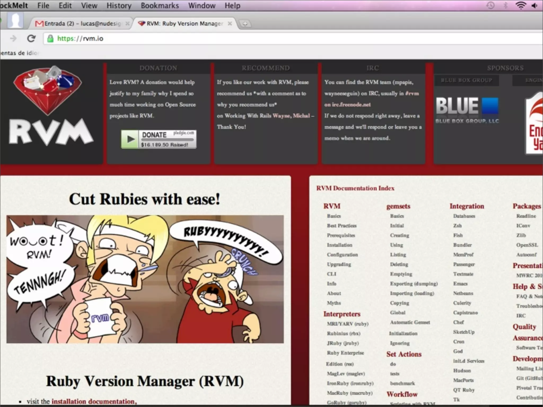Click the Donate play arrow icon
The image size is (543, 407).
[130, 139]
